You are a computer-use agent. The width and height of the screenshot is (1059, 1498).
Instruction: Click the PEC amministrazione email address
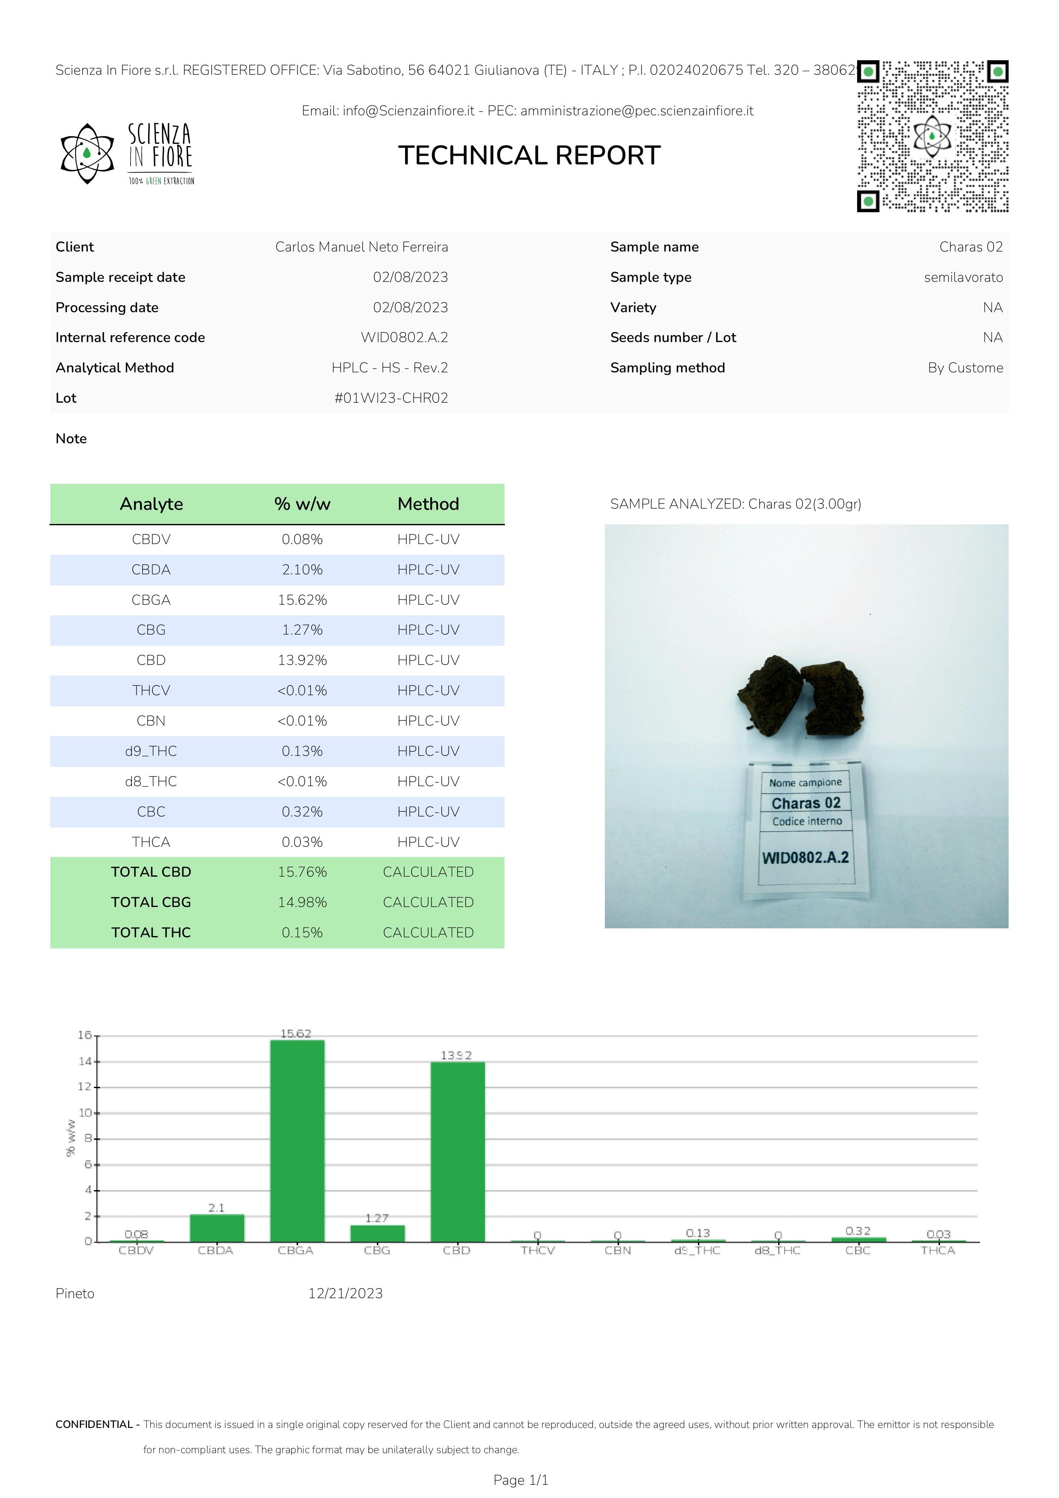(x=636, y=111)
